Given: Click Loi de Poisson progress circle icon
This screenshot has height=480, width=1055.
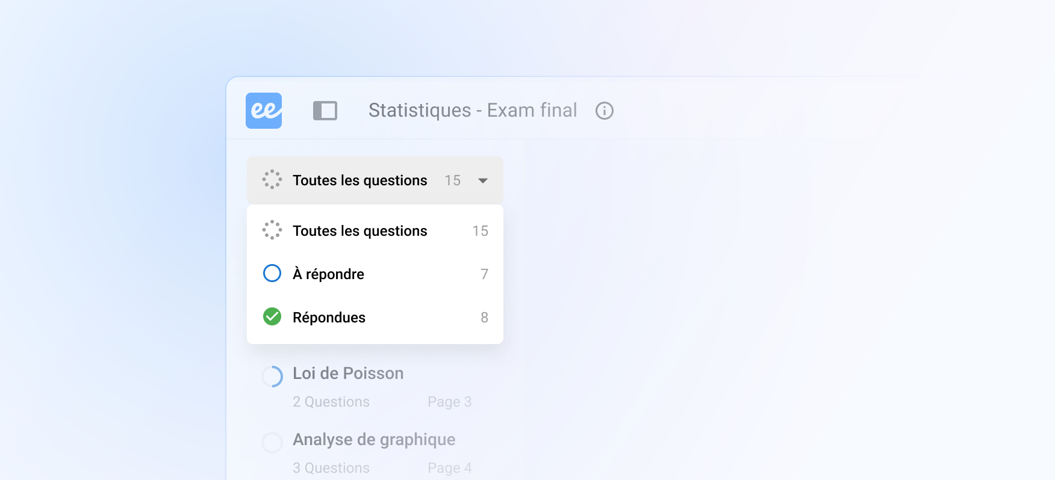Looking at the screenshot, I should [272, 377].
